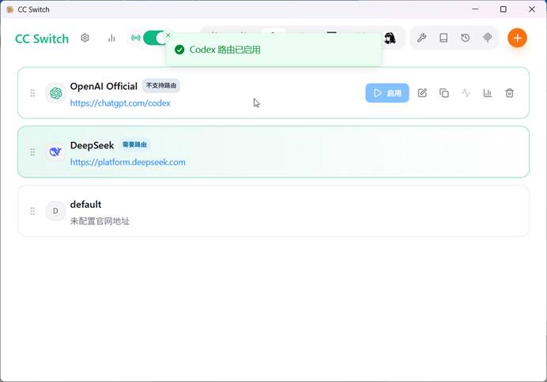This screenshot has width=547, height=382.
Task: Click the green checkmark in the notification
Action: pos(179,50)
